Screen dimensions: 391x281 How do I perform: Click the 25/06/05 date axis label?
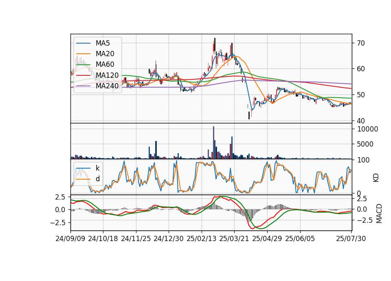tap(300, 239)
